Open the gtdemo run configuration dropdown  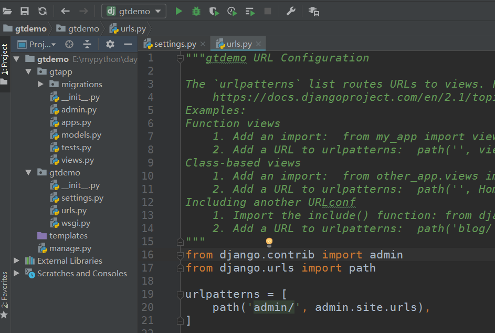point(133,11)
